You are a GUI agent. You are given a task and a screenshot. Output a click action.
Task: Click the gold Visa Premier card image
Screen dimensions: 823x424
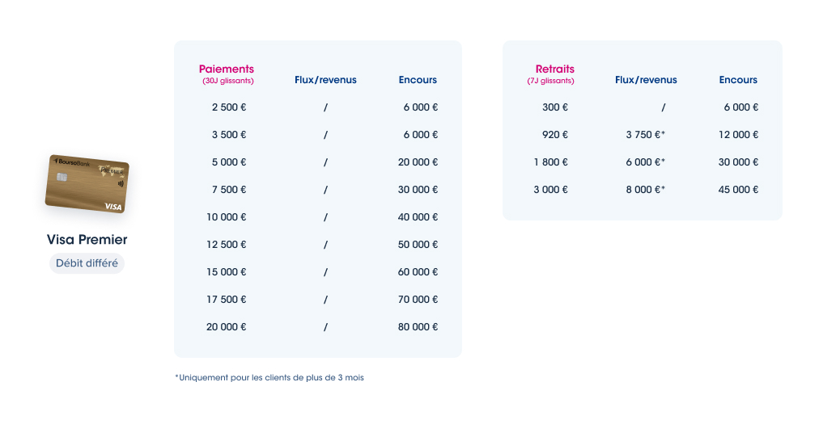tap(87, 184)
